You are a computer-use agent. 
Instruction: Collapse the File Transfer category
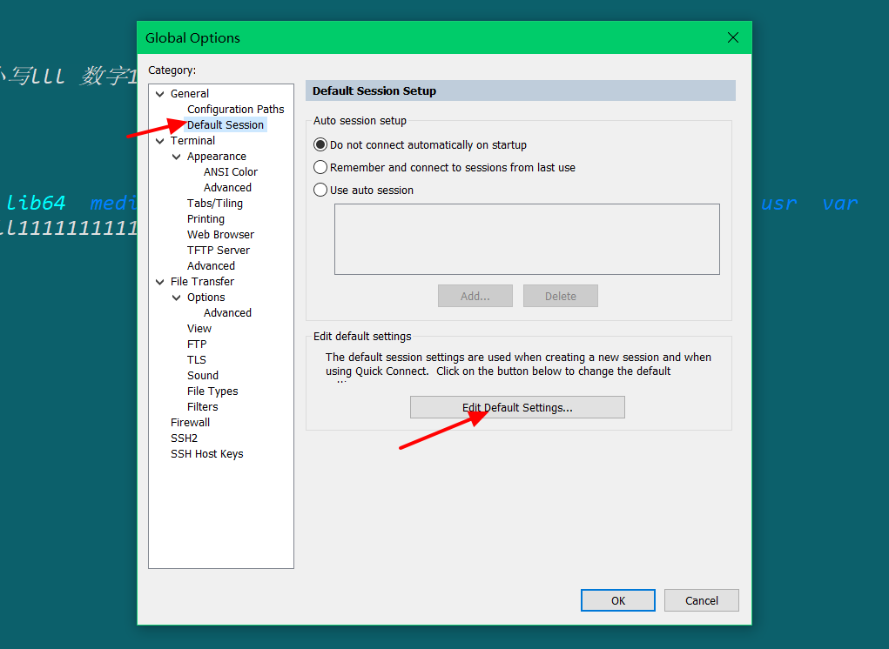click(x=159, y=281)
